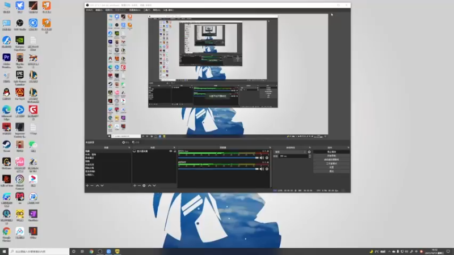The width and height of the screenshot is (454, 255).
Task: Click the Start Recording button in Controls
Action: pos(331,156)
